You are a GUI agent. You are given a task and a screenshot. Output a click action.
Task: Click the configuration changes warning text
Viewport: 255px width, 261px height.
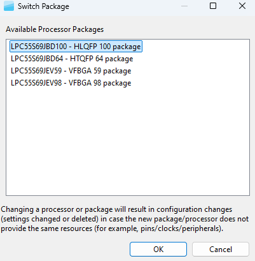pyautogui.click(x=125, y=219)
